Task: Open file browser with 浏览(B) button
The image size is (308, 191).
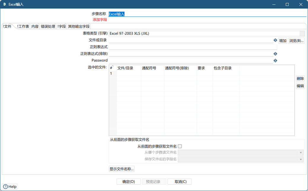Action: [x=296, y=40]
